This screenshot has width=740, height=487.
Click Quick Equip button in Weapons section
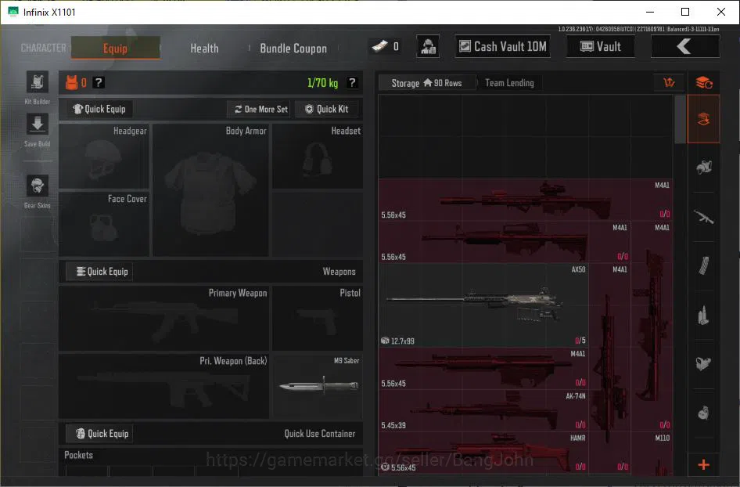[x=99, y=272]
